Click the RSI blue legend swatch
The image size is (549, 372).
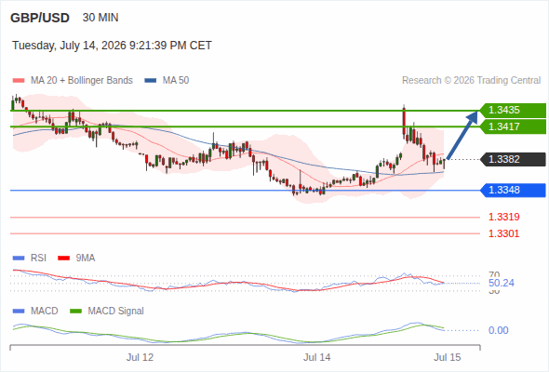19,259
